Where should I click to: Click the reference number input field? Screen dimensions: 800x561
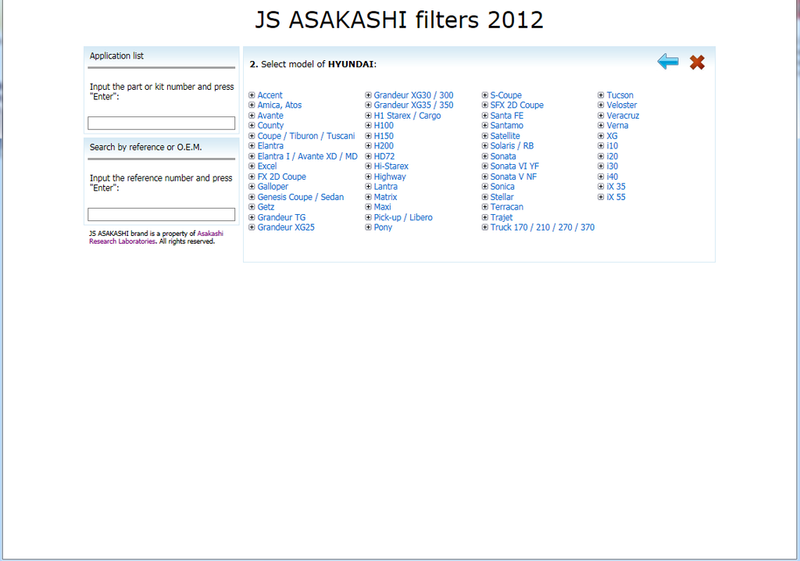pos(161,214)
